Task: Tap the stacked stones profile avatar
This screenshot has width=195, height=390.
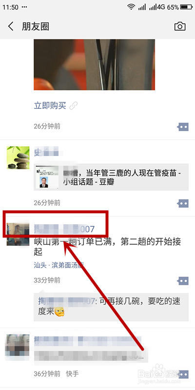Action: (18, 157)
